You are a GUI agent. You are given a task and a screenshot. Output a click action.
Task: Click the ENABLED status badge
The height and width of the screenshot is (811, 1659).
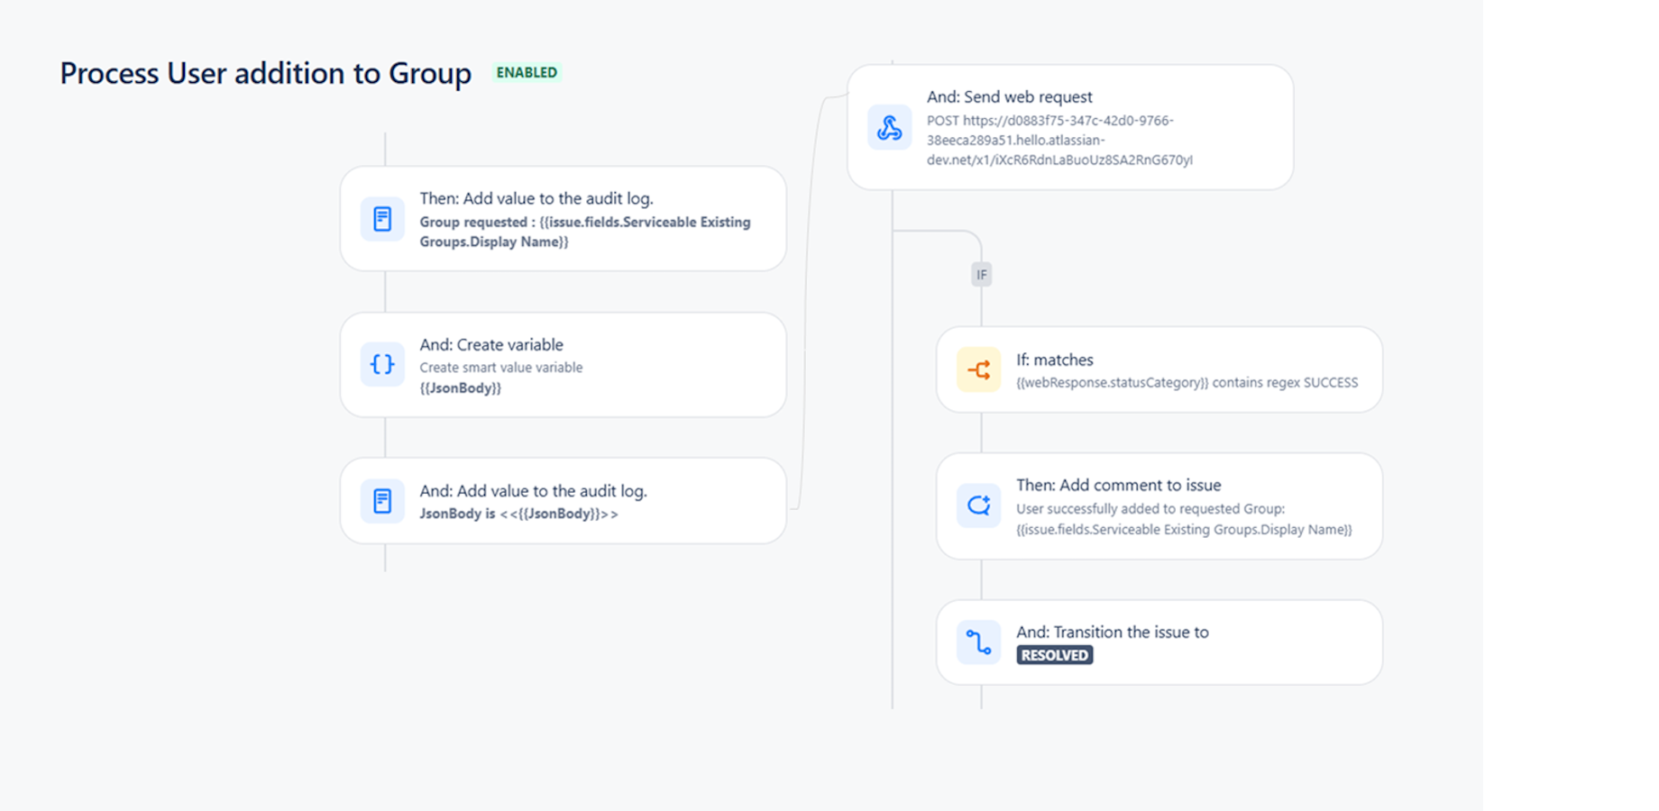pos(527,72)
